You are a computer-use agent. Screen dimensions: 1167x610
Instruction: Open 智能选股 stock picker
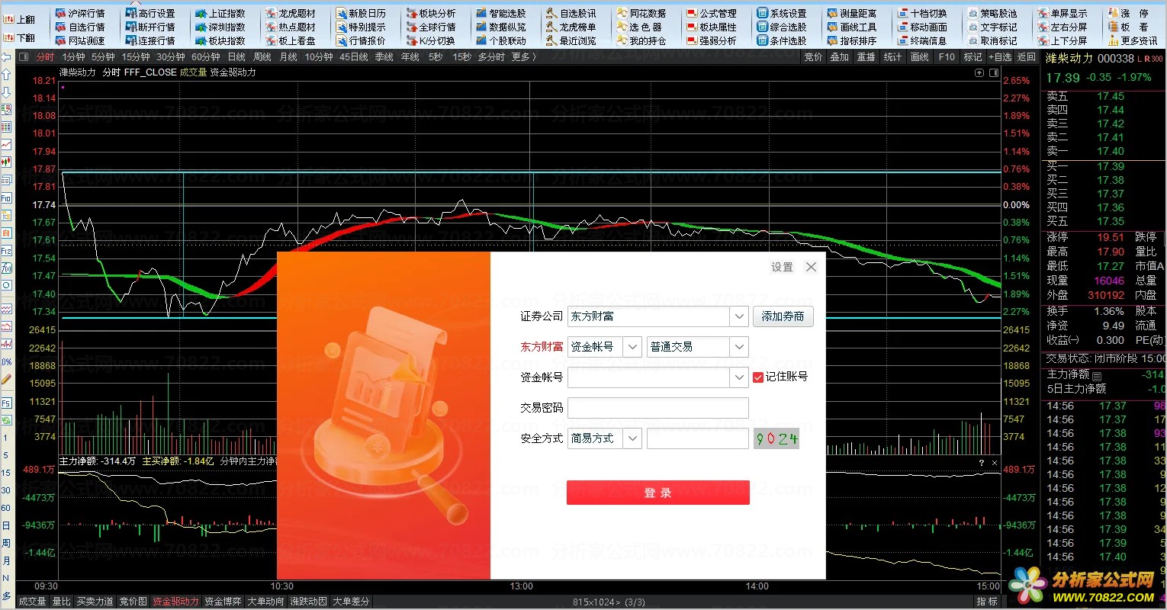point(501,13)
